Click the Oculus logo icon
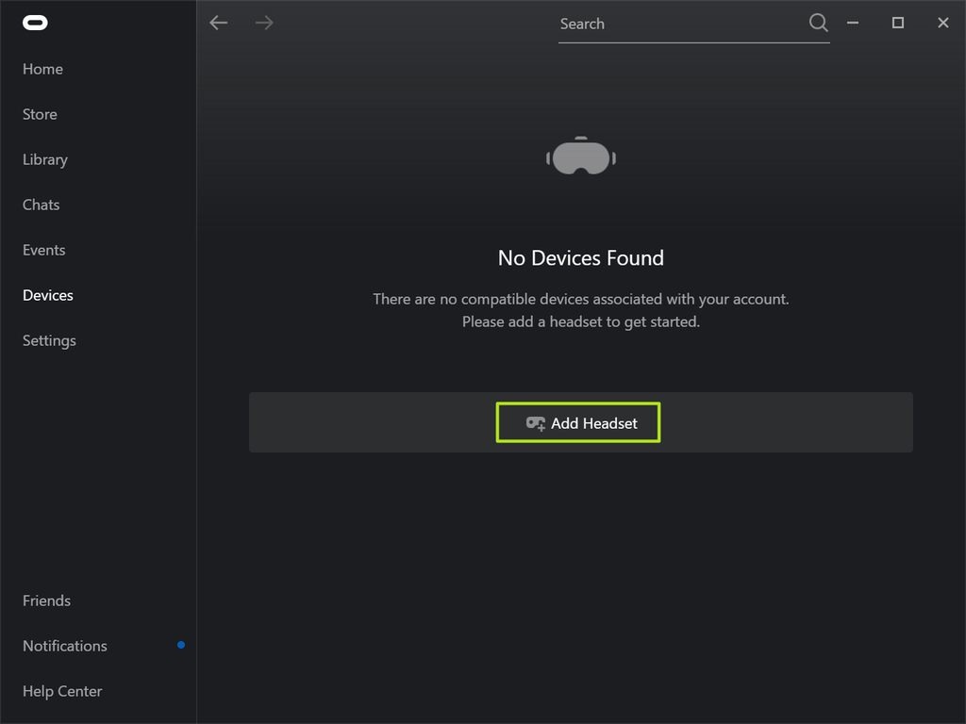Image resolution: width=966 pixels, height=724 pixels. tap(35, 23)
